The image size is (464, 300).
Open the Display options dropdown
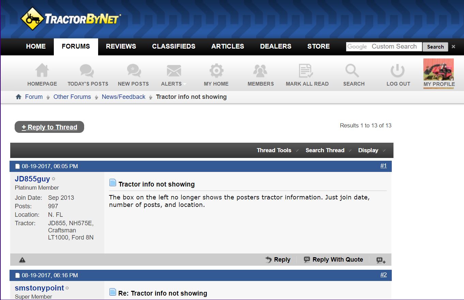(372, 150)
